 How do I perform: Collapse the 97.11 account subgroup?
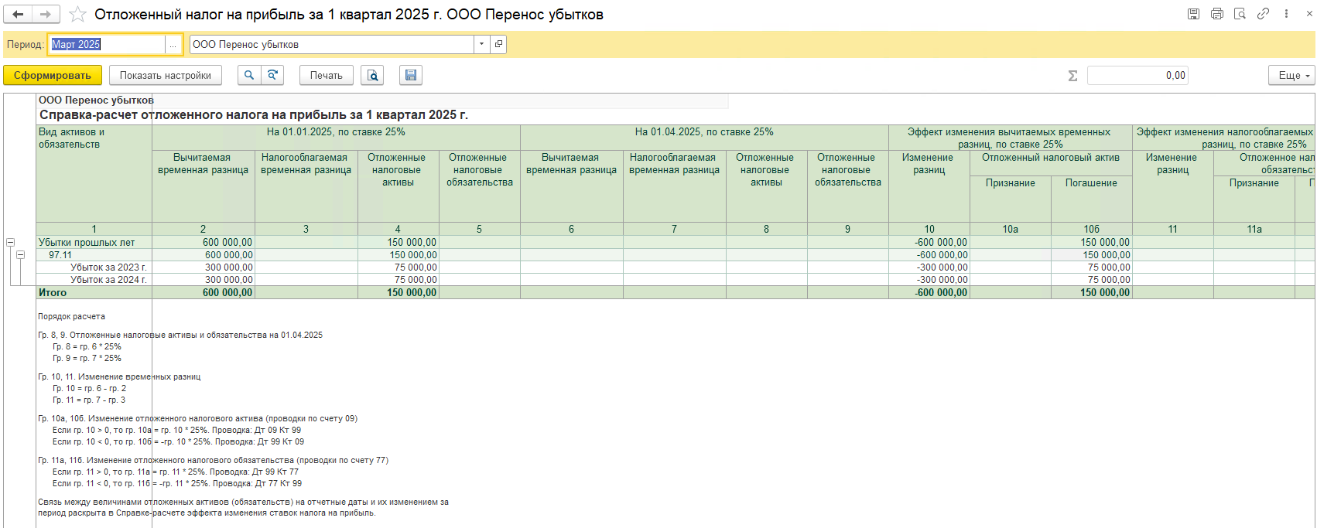tap(21, 254)
